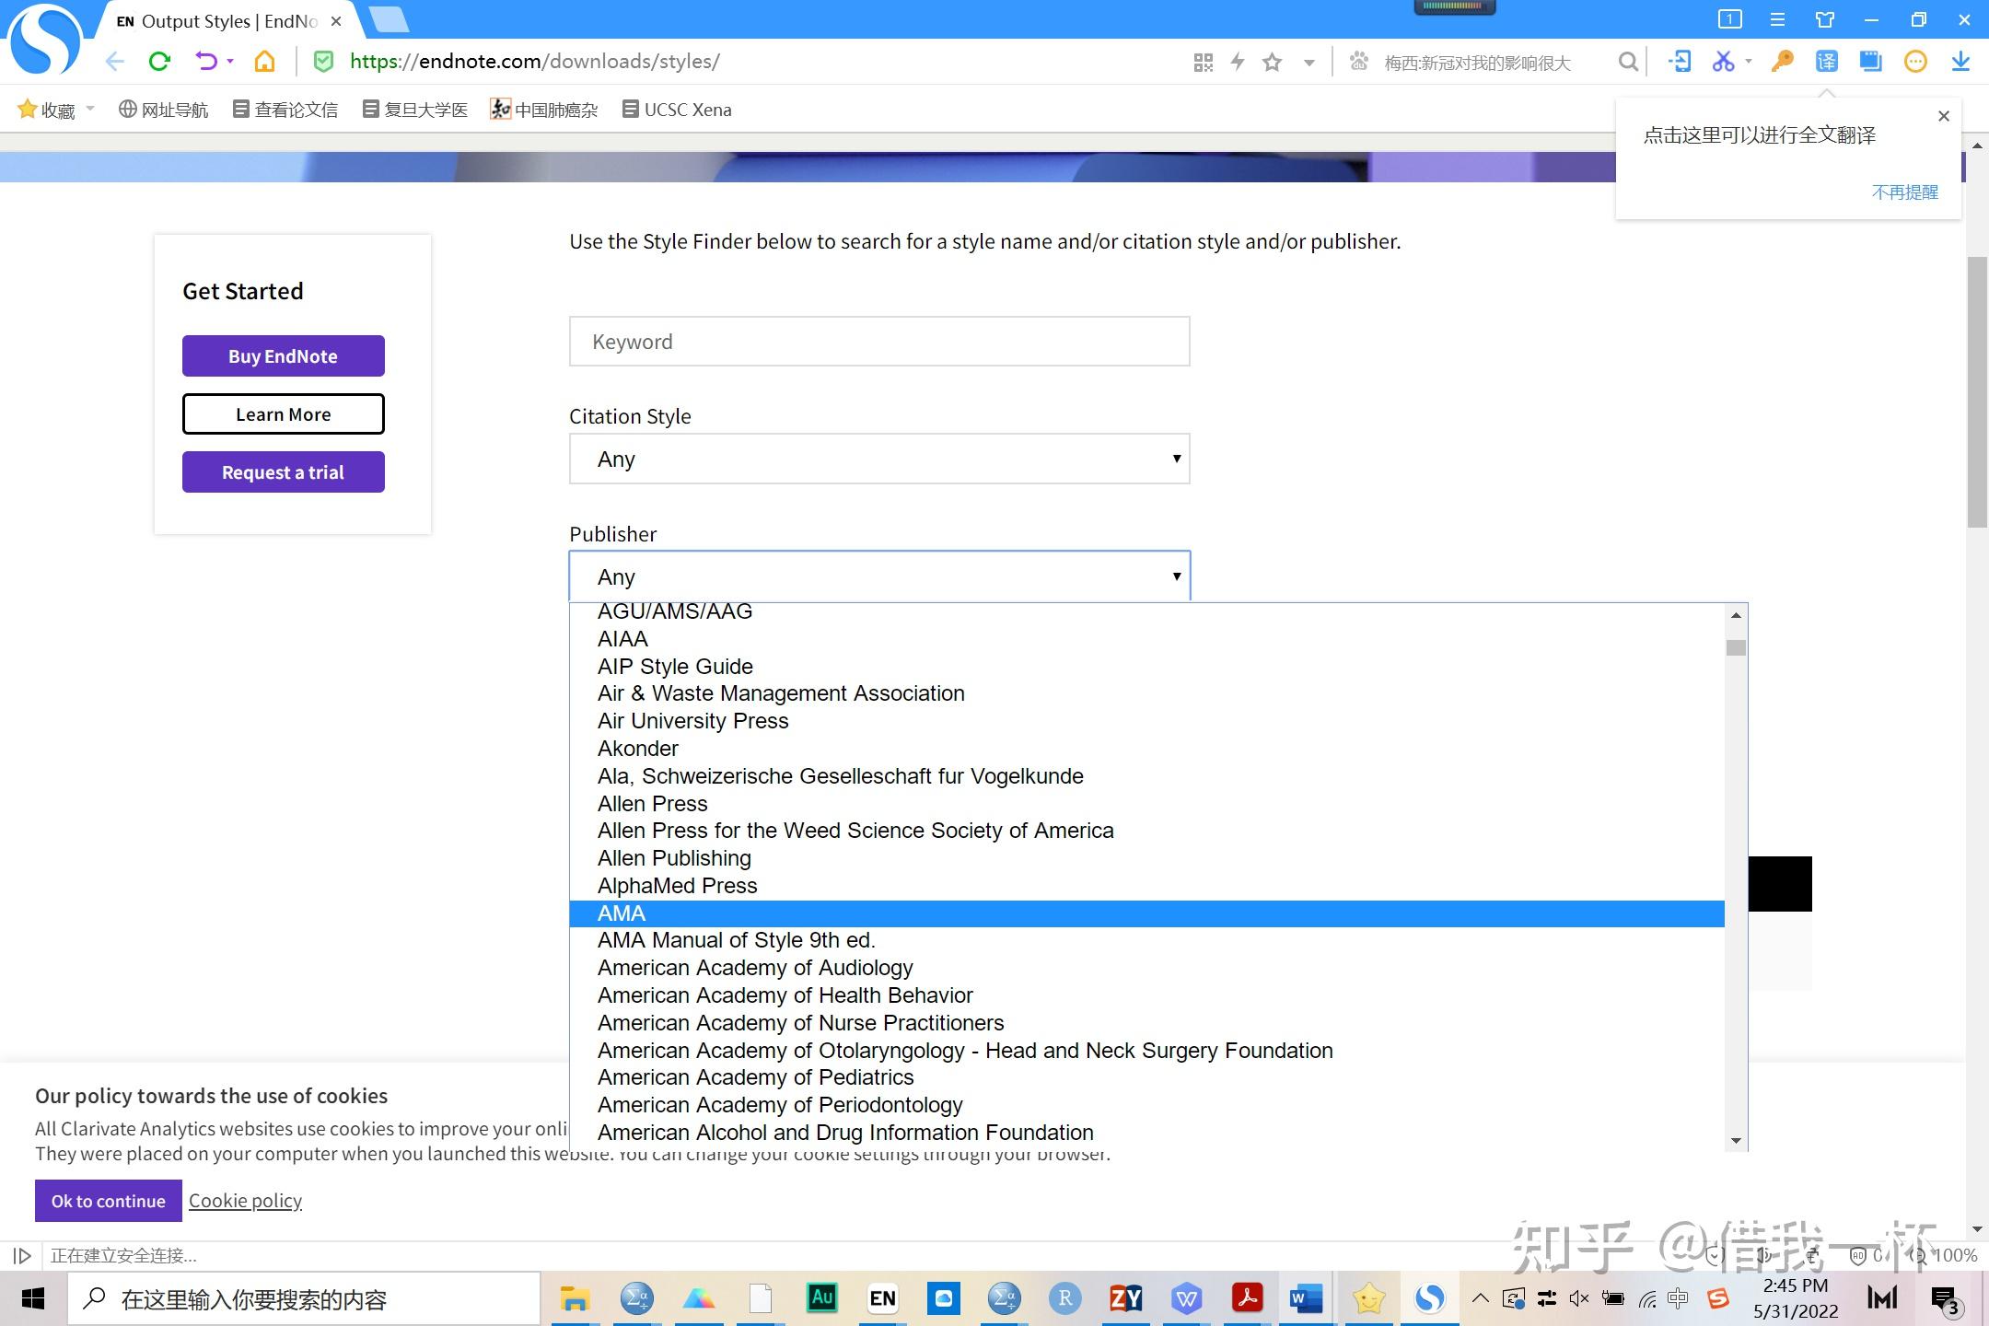The height and width of the screenshot is (1326, 1989).
Task: Click the address bar search magnifier
Action: (x=1628, y=62)
